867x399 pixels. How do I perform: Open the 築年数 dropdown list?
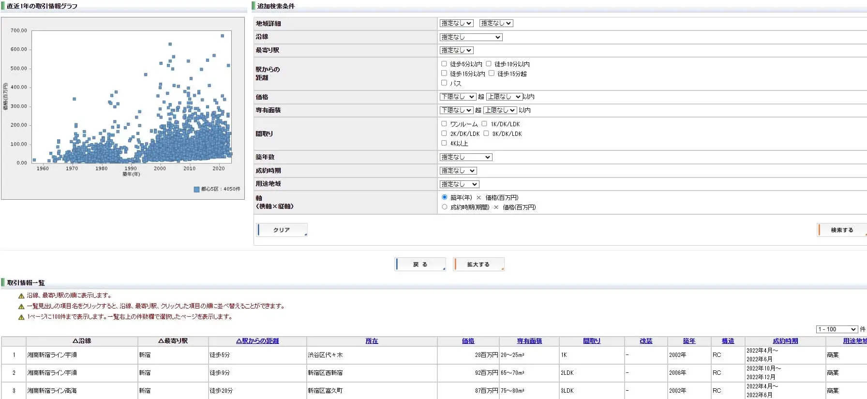coord(465,157)
